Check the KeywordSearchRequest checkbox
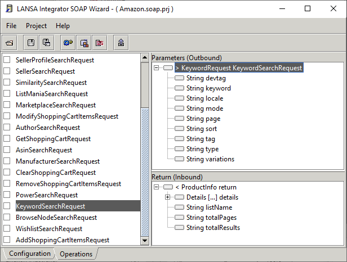Screen dimensions: 347x262 7,206
